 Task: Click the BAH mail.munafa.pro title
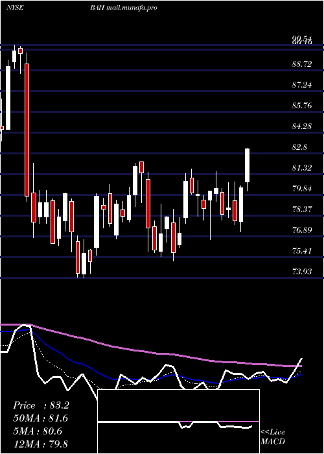pos(124,8)
